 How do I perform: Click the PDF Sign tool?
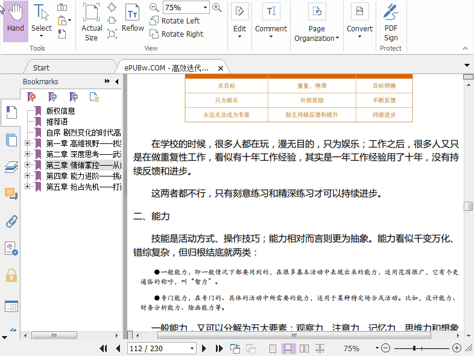click(x=391, y=21)
